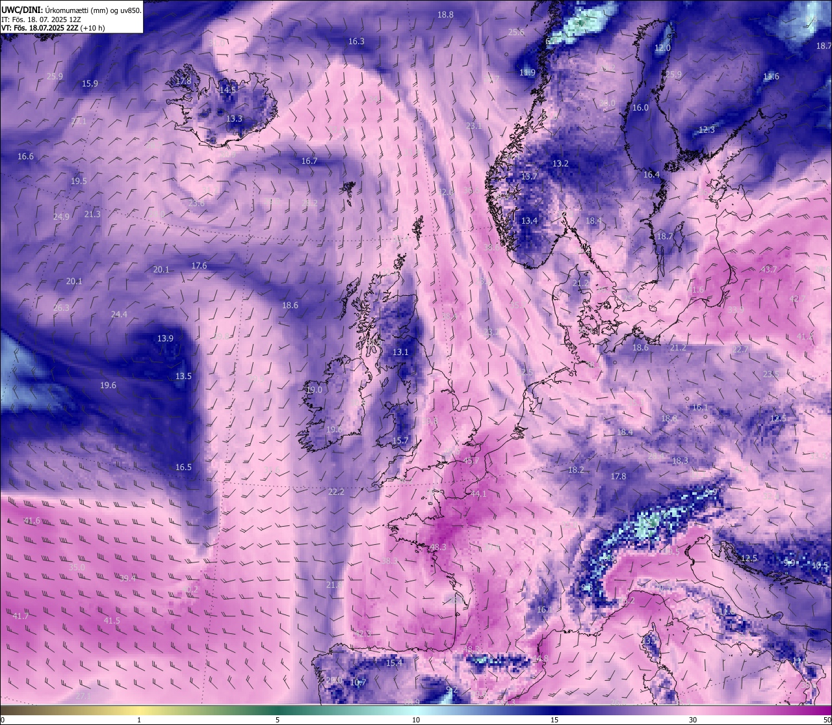Click the 42.7 value at the right edge

(x=798, y=299)
